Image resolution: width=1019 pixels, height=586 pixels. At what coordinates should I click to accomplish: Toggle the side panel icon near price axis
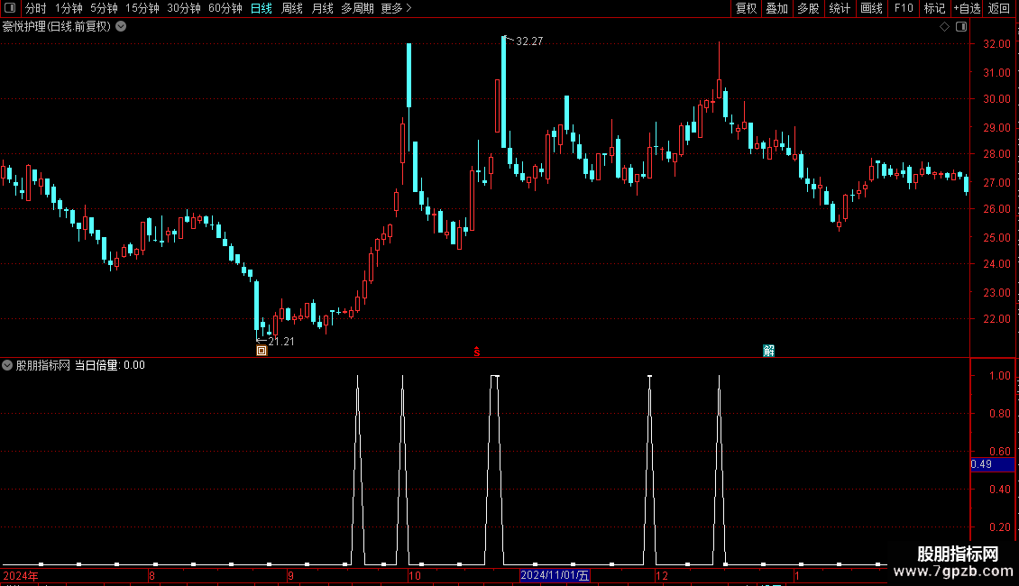(962, 27)
